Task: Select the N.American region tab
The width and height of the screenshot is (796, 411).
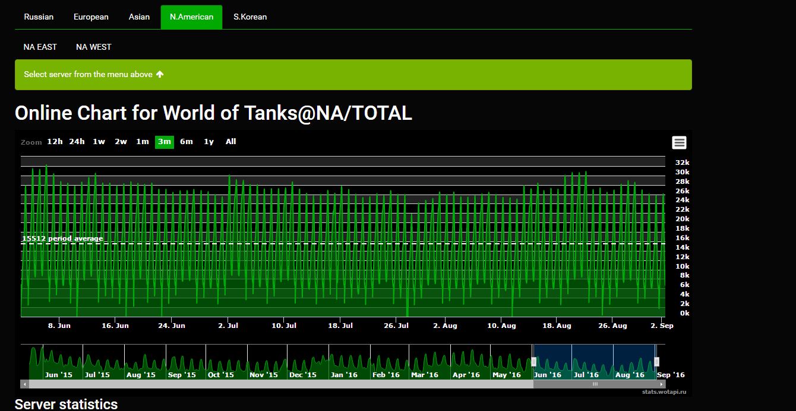Action: [191, 17]
